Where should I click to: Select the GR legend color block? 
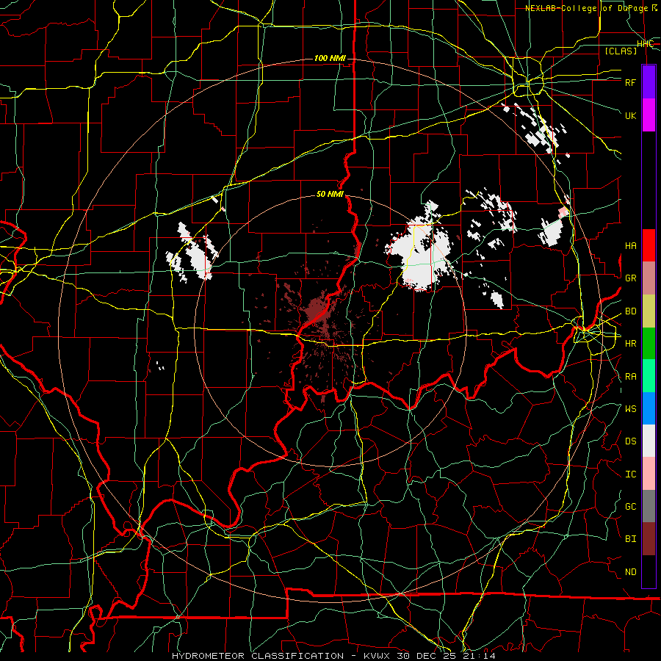[x=649, y=278]
